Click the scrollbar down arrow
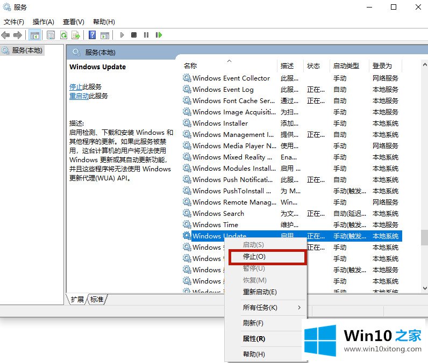The height and width of the screenshot is (363, 428). point(424,288)
